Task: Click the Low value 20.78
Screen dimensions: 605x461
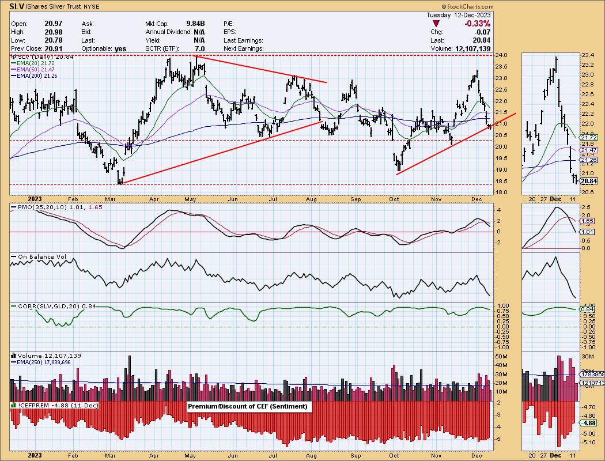Action: pyautogui.click(x=54, y=40)
